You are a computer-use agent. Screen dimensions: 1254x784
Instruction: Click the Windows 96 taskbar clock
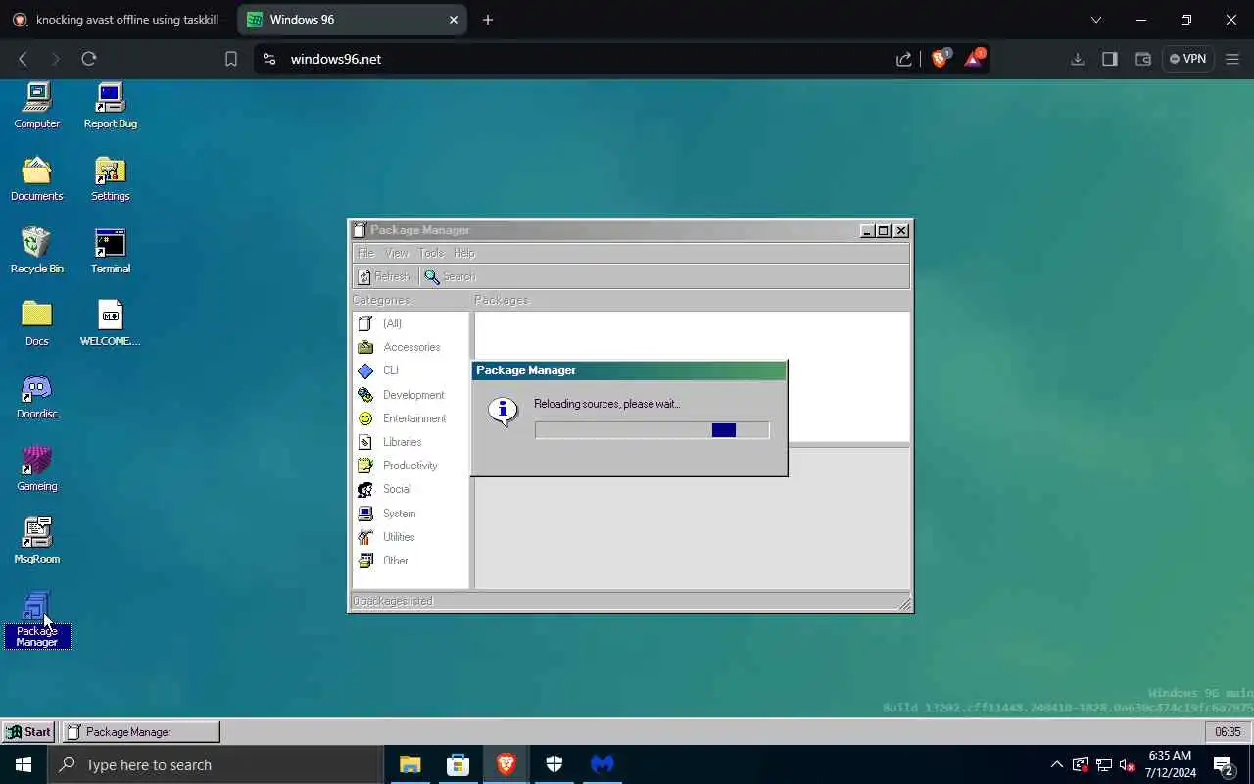tap(1228, 731)
